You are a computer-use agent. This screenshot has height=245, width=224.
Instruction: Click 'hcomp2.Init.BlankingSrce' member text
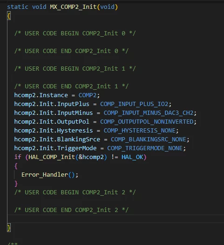click(57, 139)
